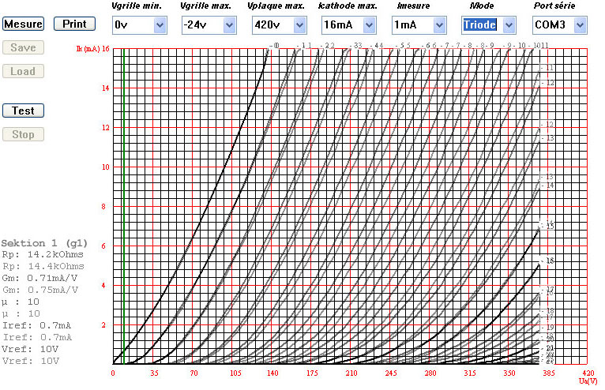Click the 420 x-axis tick label
The width and height of the screenshot is (605, 390).
[x=588, y=373]
